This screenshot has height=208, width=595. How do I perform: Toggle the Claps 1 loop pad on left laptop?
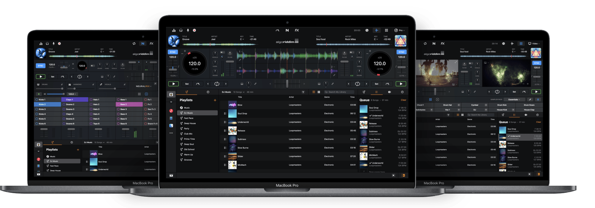click(75, 100)
